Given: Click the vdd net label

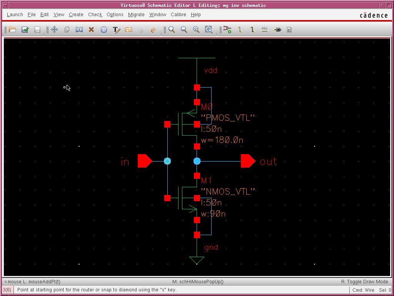Looking at the screenshot, I should point(211,71).
